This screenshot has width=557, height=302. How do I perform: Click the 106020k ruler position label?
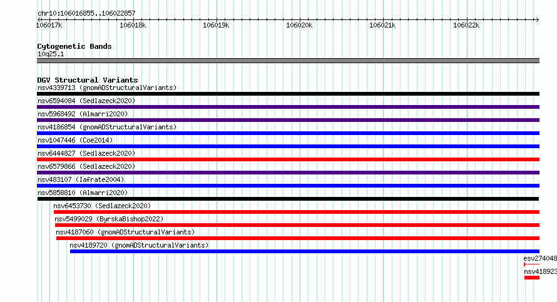click(299, 25)
